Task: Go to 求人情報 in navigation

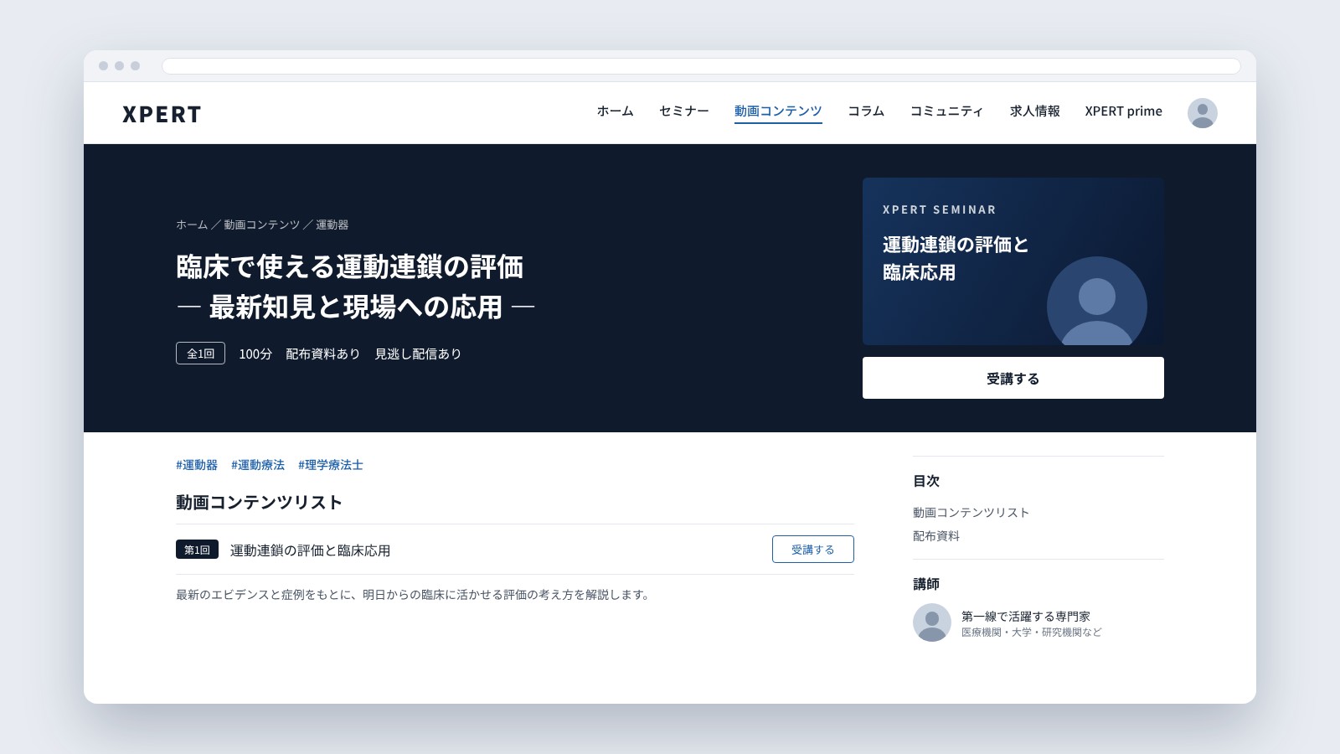Action: (x=1034, y=111)
